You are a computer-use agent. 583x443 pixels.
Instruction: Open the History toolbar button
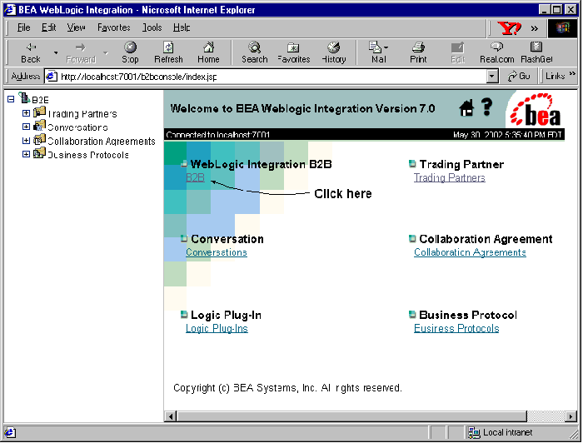334,52
